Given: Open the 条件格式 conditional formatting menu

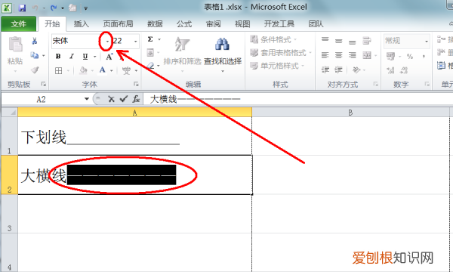Looking at the screenshot, I should [x=273, y=39].
